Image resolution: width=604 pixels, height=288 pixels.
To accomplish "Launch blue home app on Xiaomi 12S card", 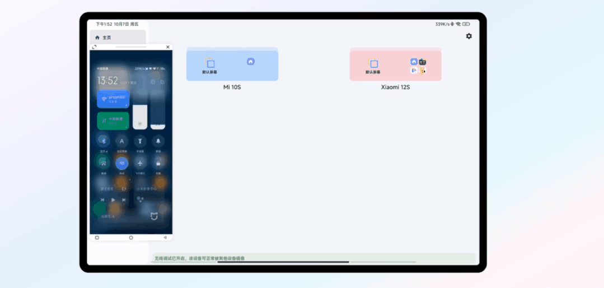I will 414,62.
